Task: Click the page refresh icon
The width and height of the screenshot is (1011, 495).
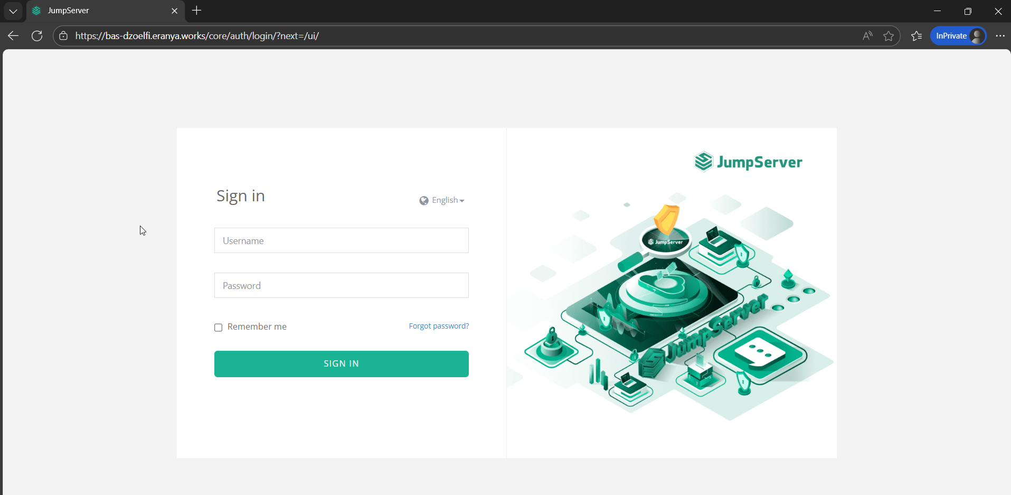Action: 37,35
